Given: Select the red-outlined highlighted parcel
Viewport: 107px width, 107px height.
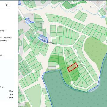Looking at the screenshot, I should [x=73, y=67].
